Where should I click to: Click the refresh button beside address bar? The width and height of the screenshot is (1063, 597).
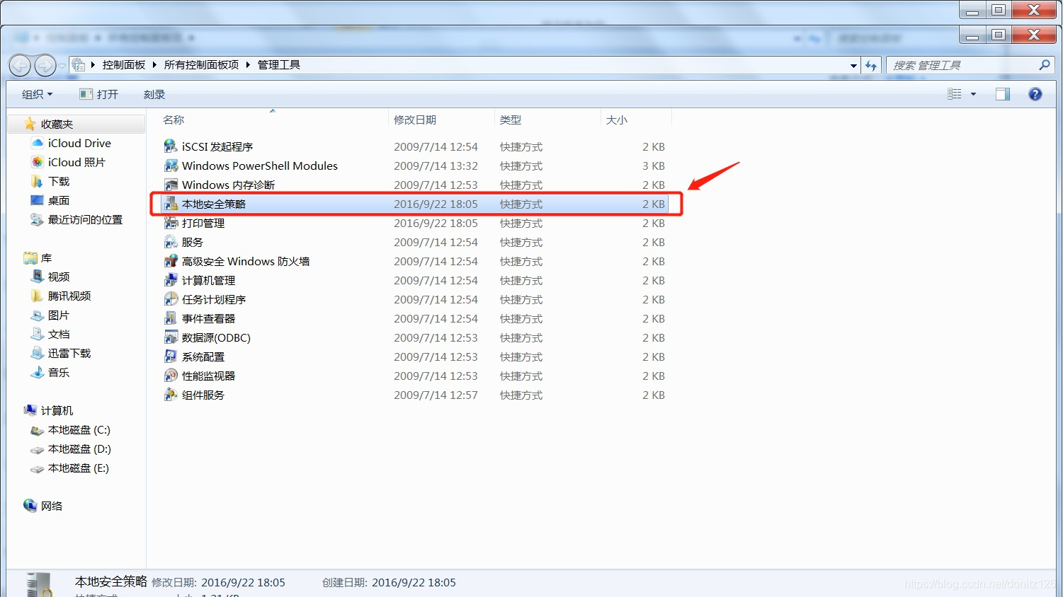pyautogui.click(x=871, y=65)
